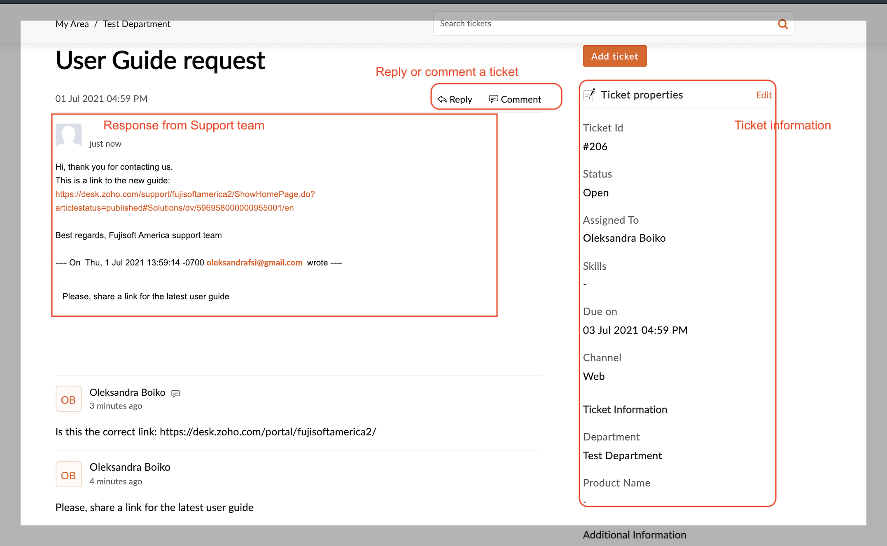Open the My Area breadcrumb
The image size is (887, 546).
(72, 24)
